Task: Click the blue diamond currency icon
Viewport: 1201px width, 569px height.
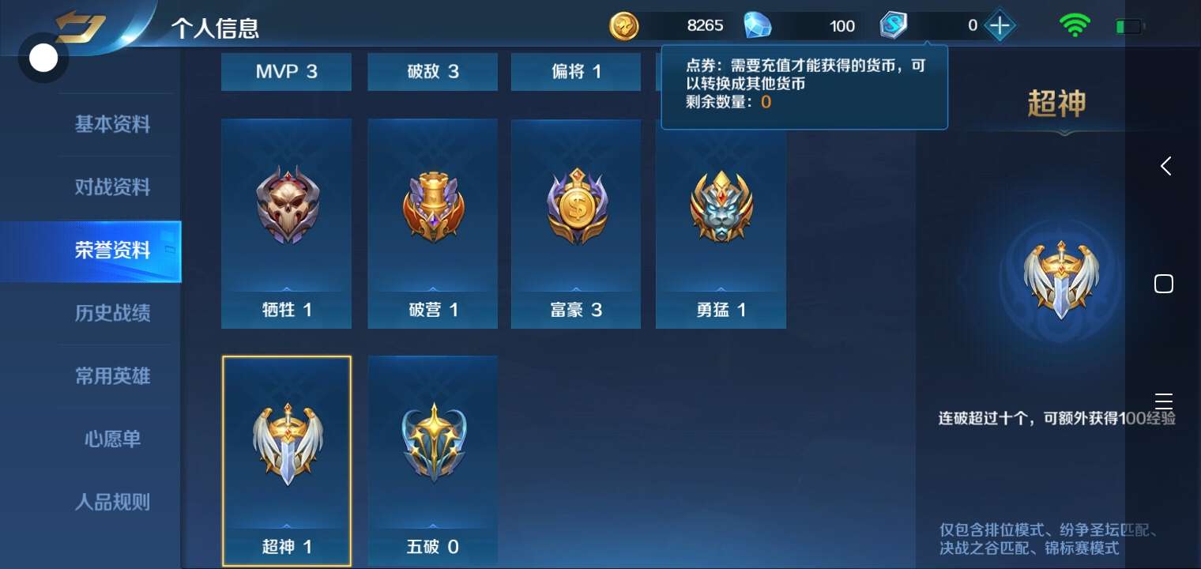Action: click(x=758, y=26)
